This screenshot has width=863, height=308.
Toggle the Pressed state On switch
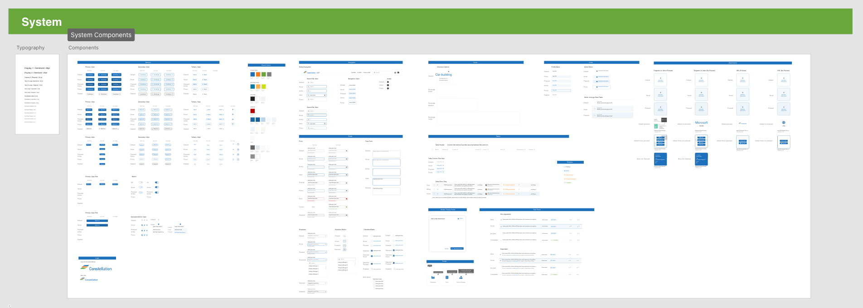(x=157, y=192)
